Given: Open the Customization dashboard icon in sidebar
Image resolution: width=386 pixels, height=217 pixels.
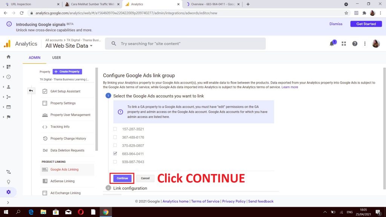Looking at the screenshot, I should coord(9,67).
